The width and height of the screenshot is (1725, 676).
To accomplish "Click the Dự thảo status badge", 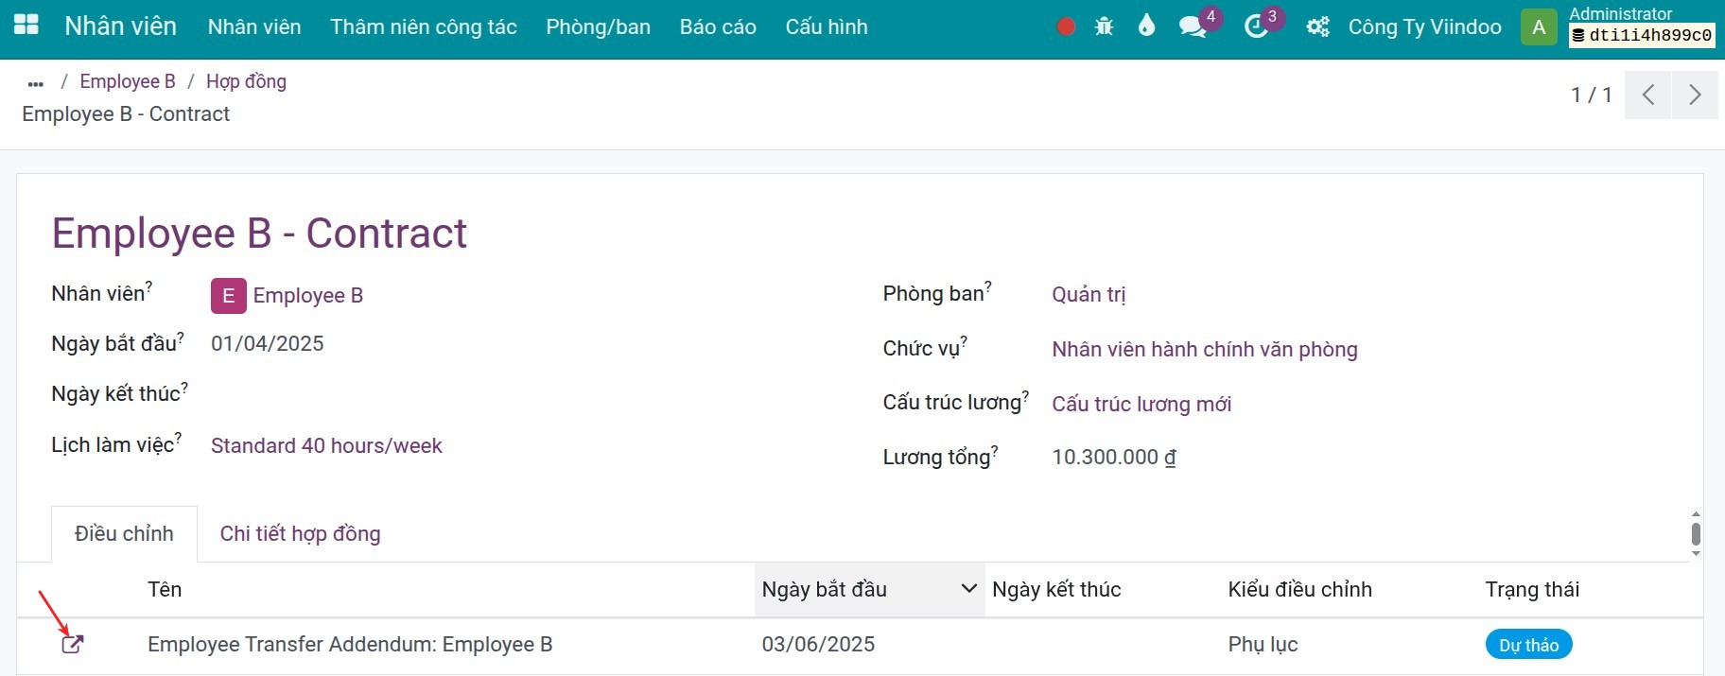I will pos(1528,645).
